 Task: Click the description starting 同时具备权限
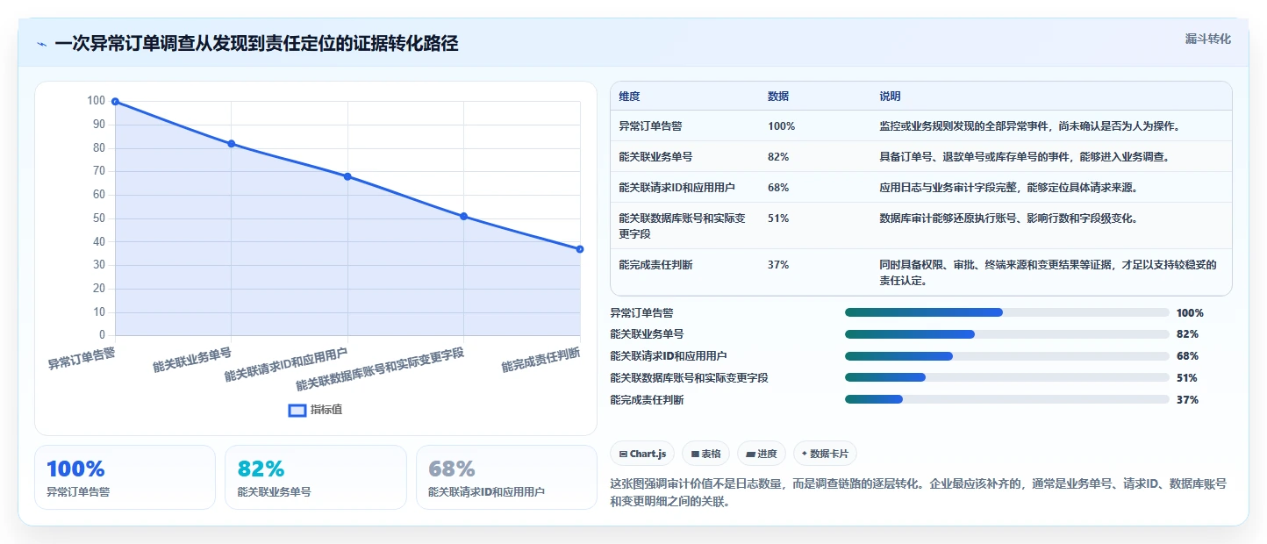tap(1049, 272)
